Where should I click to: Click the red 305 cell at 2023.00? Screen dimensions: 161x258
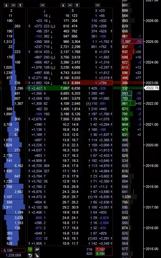tap(125, 83)
